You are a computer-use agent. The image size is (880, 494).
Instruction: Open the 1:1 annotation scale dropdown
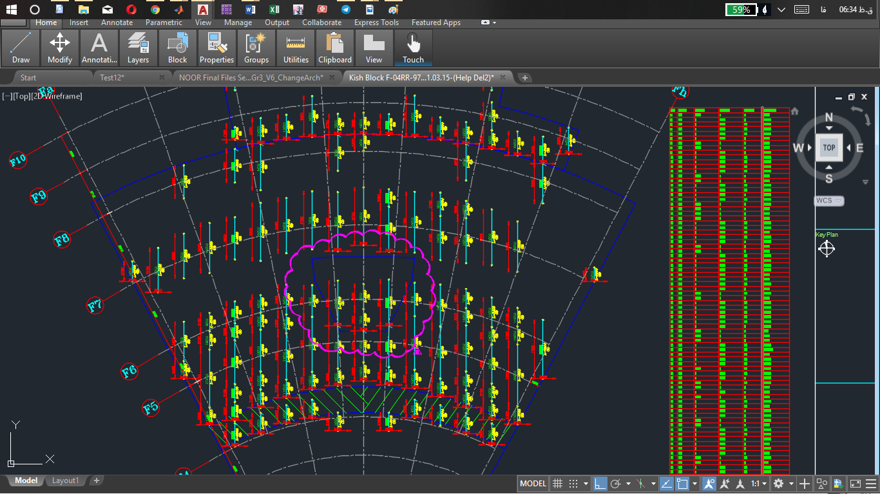coord(759,484)
